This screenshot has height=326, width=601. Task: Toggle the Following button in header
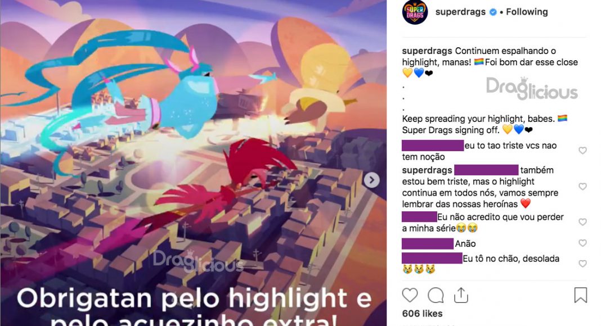[x=527, y=12]
